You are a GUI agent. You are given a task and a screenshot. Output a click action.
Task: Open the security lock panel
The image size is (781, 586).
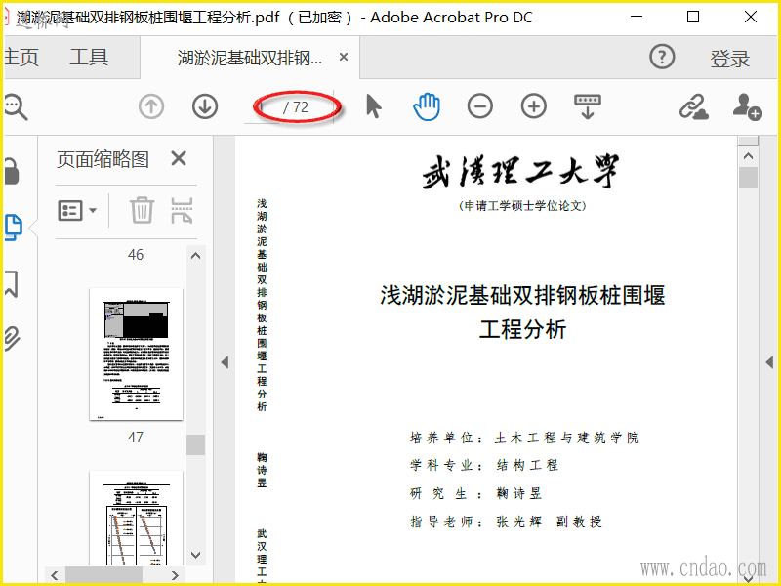pyautogui.click(x=12, y=172)
